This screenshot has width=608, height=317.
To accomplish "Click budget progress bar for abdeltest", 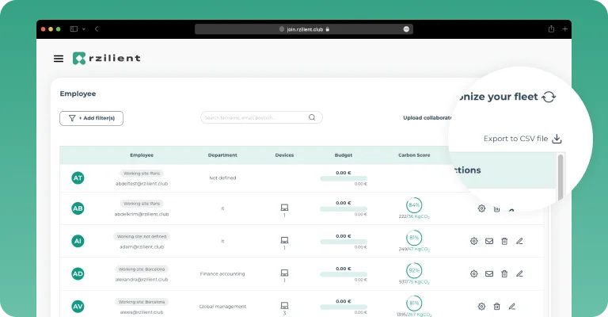I will pyautogui.click(x=344, y=178).
